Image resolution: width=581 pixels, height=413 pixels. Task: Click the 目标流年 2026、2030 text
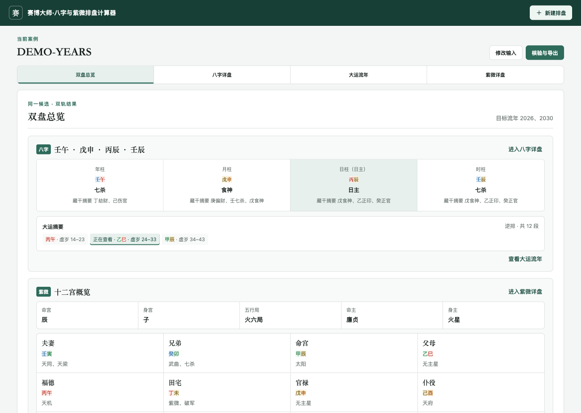tap(525, 118)
